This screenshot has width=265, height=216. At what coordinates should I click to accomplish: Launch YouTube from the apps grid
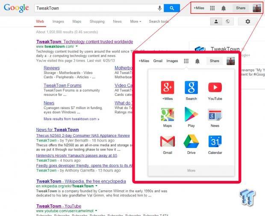[215, 87]
